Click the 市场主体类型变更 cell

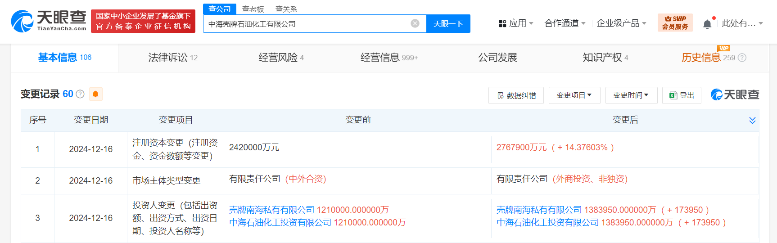click(167, 180)
